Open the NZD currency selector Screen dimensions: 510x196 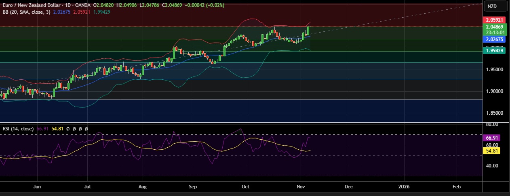[495, 6]
